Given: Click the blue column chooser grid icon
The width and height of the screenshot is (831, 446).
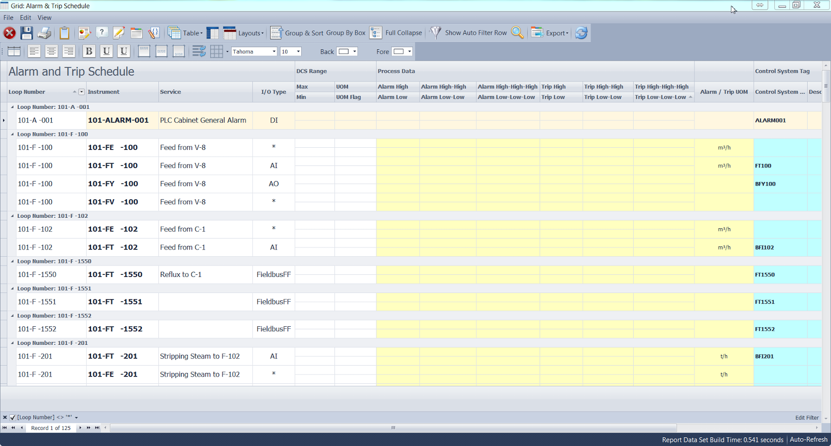Looking at the screenshot, I should (x=212, y=33).
